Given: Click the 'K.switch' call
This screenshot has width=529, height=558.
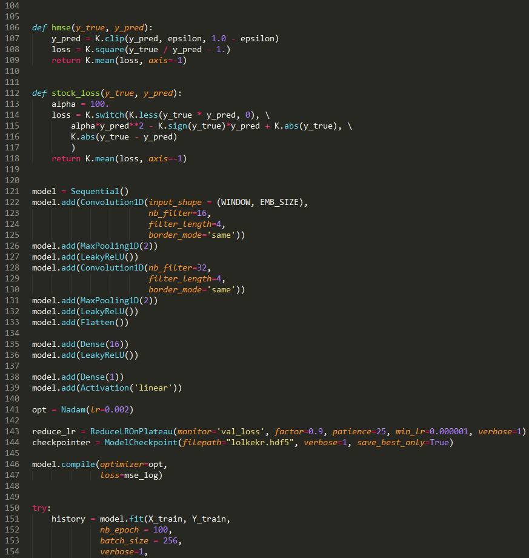Looking at the screenshot, I should tap(104, 115).
